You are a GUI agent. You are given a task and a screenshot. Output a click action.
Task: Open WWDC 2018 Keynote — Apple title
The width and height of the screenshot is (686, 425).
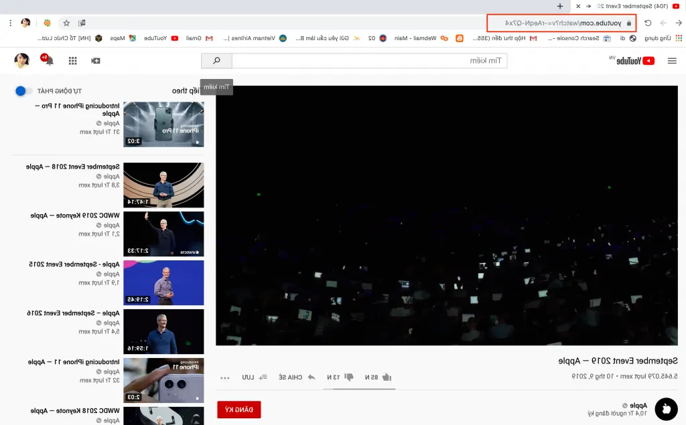[75, 410]
